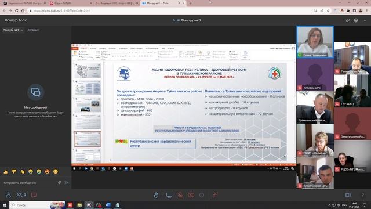Go back in the browser
Image resolution: width=371 pixels, height=209 pixels.
tap(4, 10)
